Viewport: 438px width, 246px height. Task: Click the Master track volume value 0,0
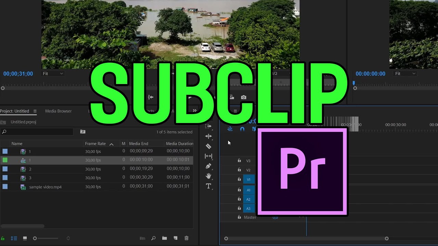click(275, 217)
